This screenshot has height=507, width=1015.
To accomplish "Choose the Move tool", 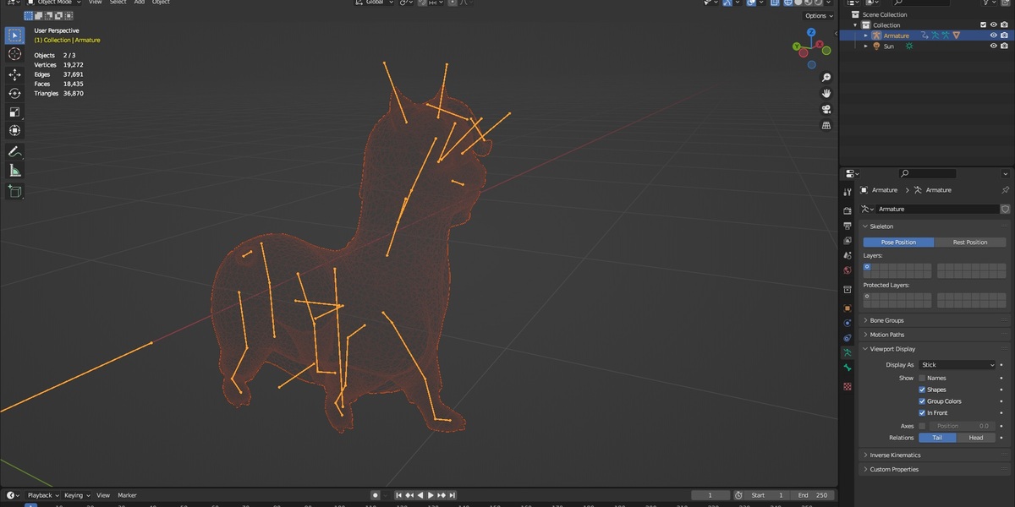I will point(14,74).
